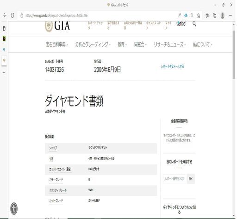Image resolution: width=237 pixels, height=219 pixels.
Task: Expand the 宝石百科事典 menu
Action: tap(57, 45)
